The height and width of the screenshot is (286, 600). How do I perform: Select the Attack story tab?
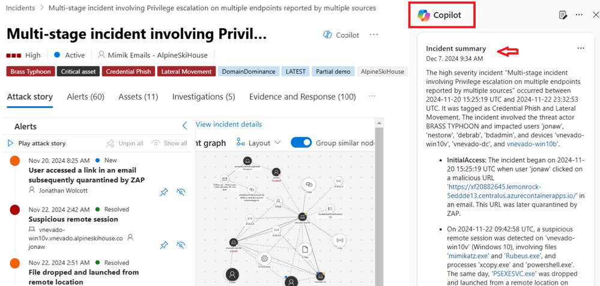[30, 97]
